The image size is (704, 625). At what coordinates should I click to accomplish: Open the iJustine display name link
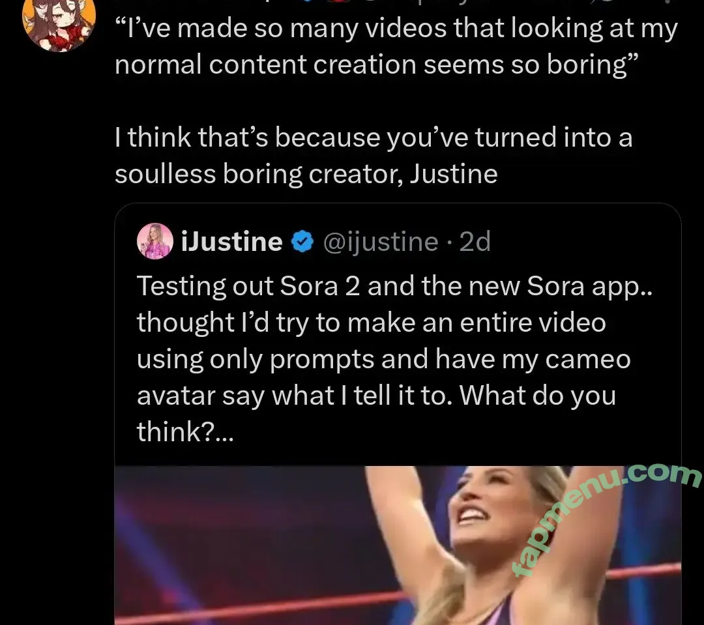(231, 242)
